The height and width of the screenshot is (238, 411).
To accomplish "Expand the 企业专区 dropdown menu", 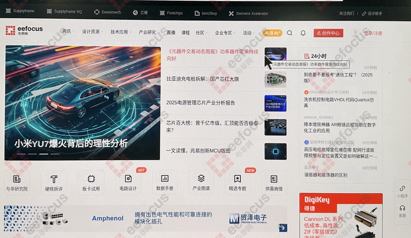I will tap(225, 33).
